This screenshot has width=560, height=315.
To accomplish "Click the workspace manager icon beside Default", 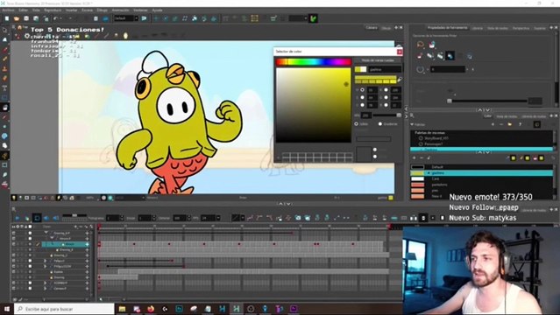I will pyautogui.click(x=144, y=18).
